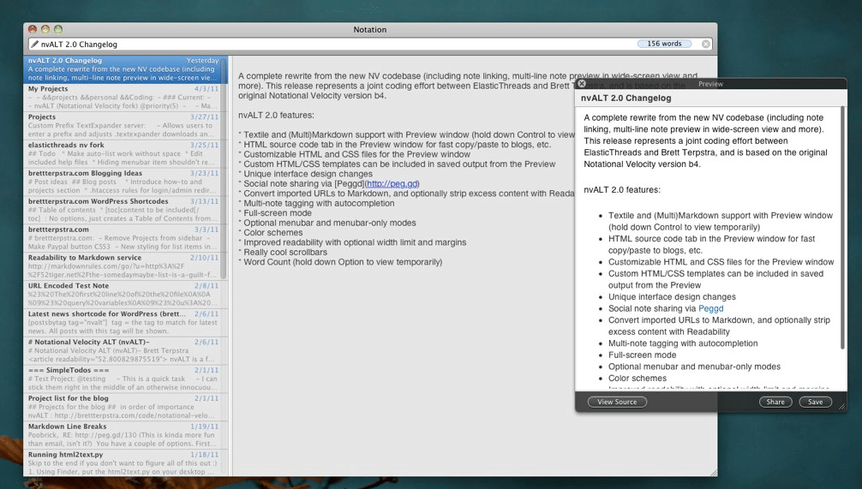Click the 'Really cool scrollbars' line in editor
Viewport: 862px width, 489px height.
283,252
